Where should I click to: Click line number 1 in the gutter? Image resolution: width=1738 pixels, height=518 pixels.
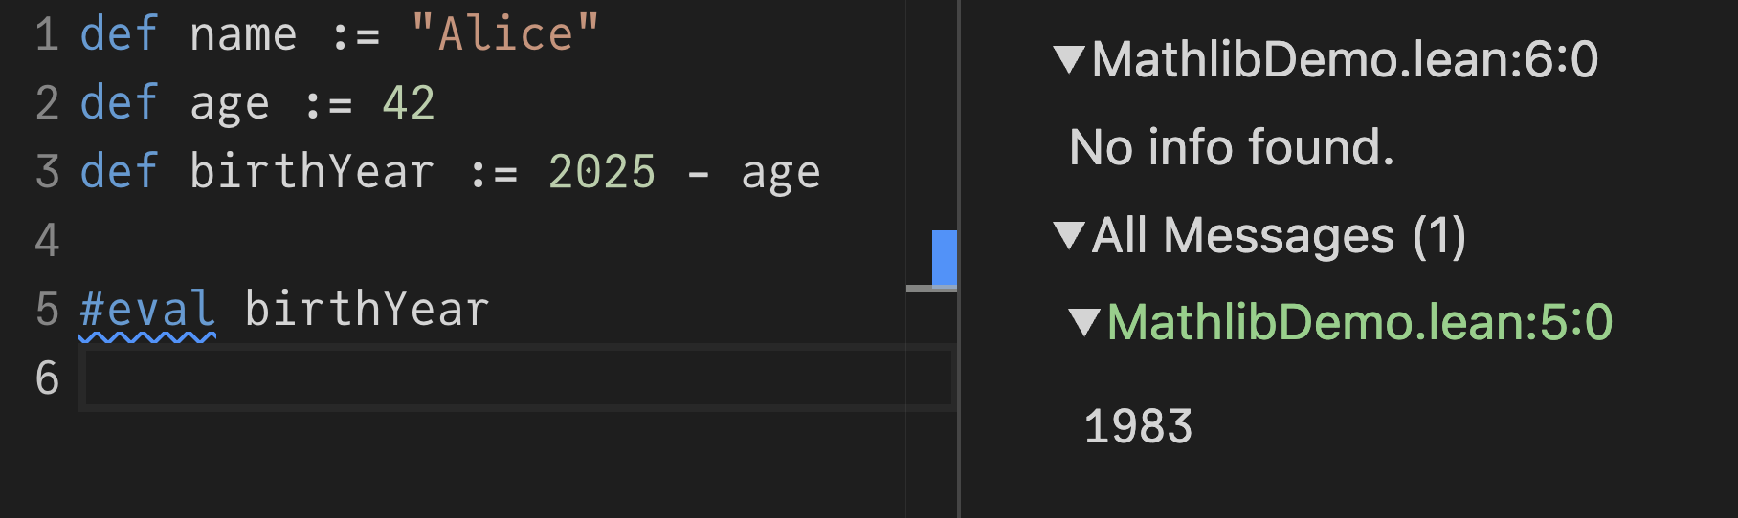[47, 35]
